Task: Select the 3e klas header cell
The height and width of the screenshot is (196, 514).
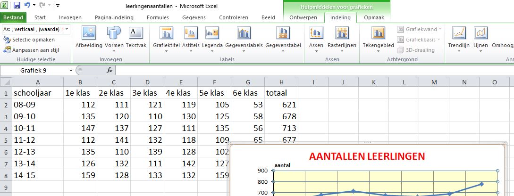Action: tap(148, 93)
